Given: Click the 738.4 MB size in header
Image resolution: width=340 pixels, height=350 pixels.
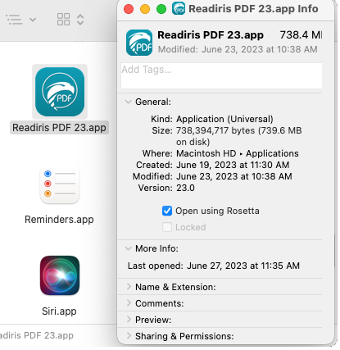Looking at the screenshot, I should point(301,35).
